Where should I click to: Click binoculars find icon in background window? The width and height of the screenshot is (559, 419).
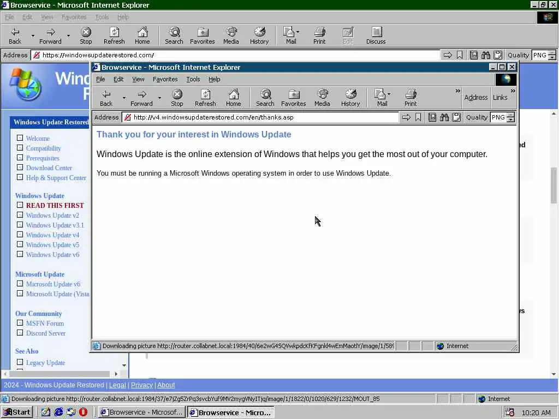pyautogui.click(x=485, y=55)
